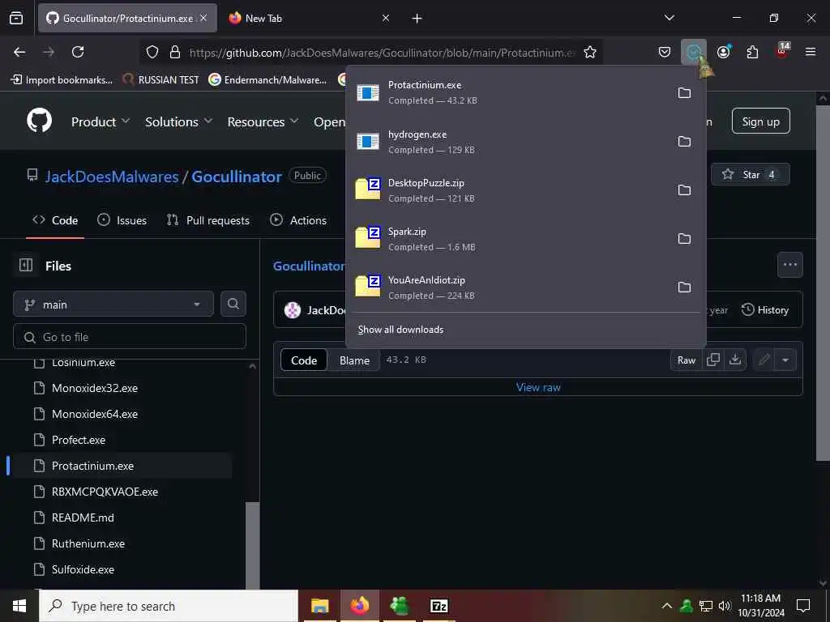Switch to Blame view
This screenshot has height=622, width=830.
354,360
